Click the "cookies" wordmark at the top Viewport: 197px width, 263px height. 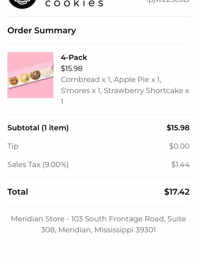[x=74, y=3]
